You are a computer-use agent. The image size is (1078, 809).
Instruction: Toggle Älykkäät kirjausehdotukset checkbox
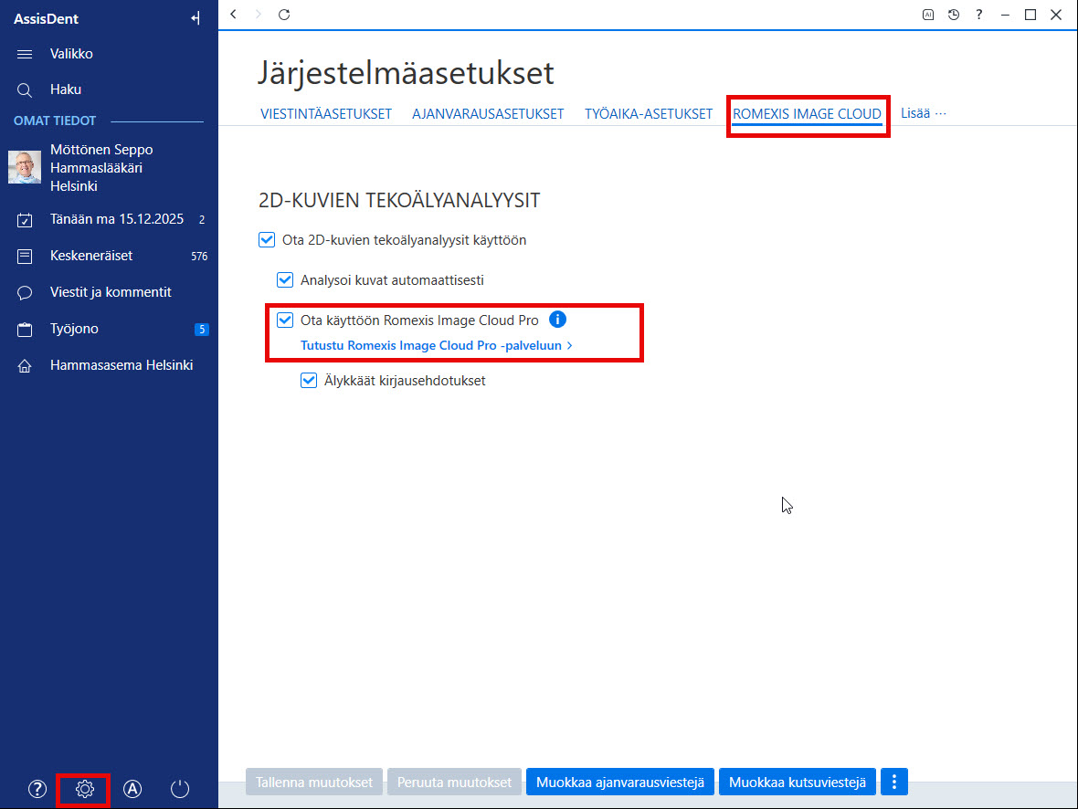point(309,380)
